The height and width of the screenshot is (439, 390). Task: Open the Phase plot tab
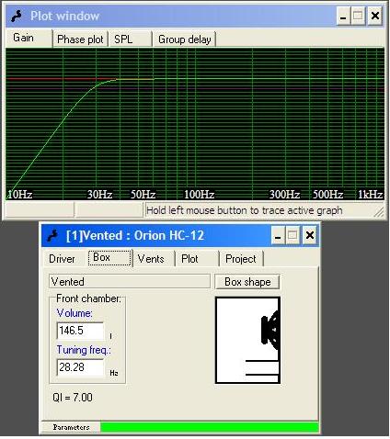tap(80, 39)
